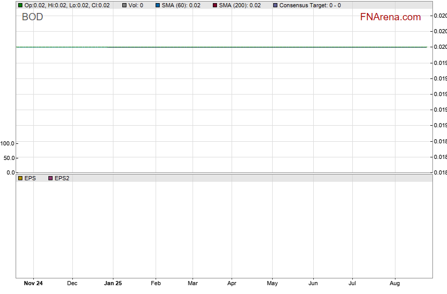Select the Apr month axis label
447x294 pixels.
[x=232, y=284]
